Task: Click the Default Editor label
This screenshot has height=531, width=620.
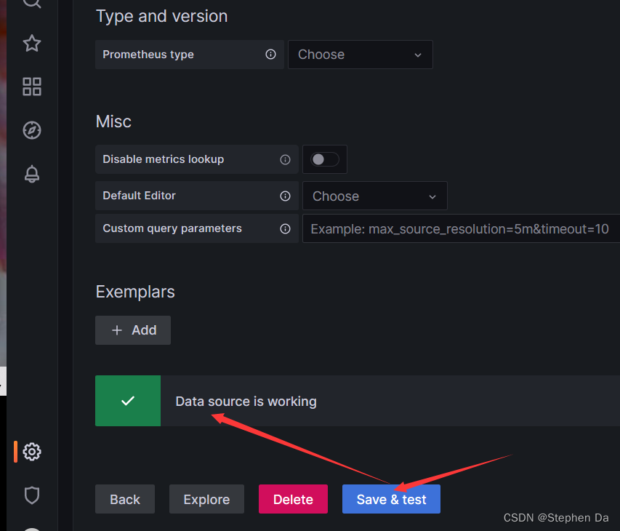Action: point(139,196)
